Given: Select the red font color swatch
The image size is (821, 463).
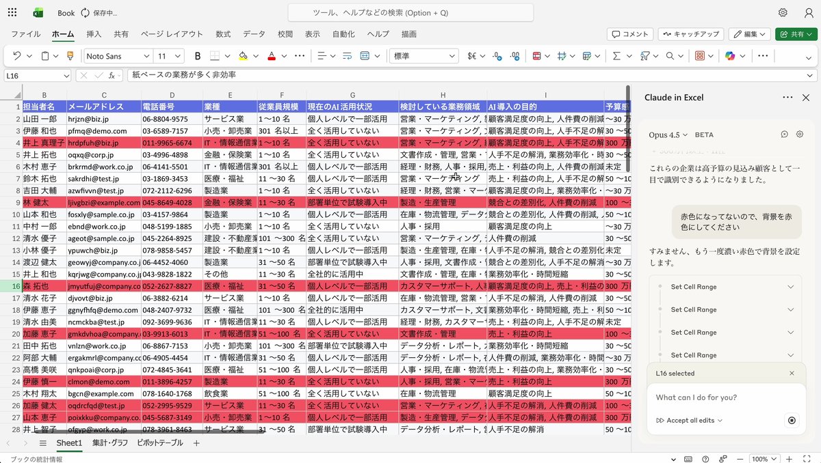Looking at the screenshot, I should 272,56.
